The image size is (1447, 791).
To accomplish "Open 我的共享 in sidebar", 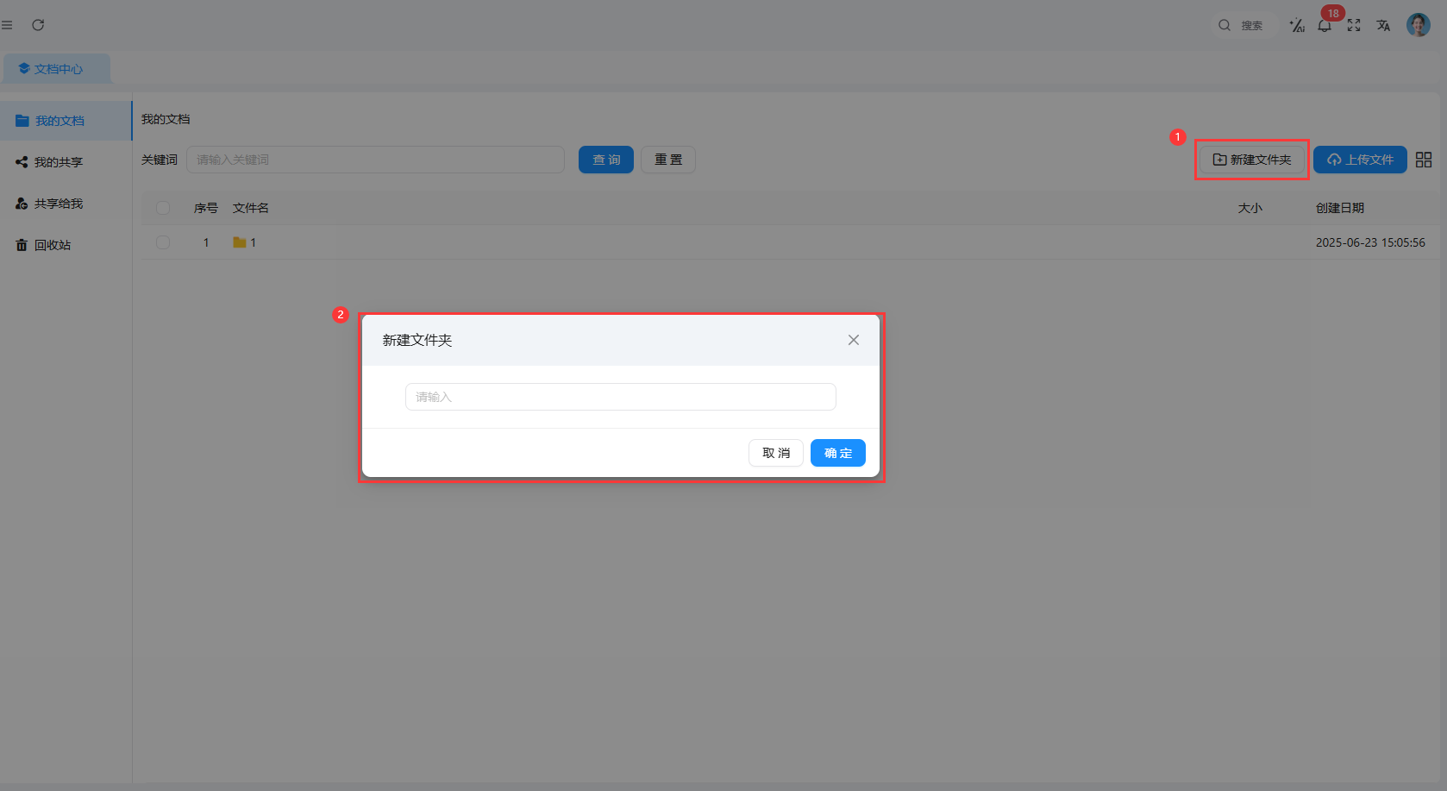I will pyautogui.click(x=66, y=162).
